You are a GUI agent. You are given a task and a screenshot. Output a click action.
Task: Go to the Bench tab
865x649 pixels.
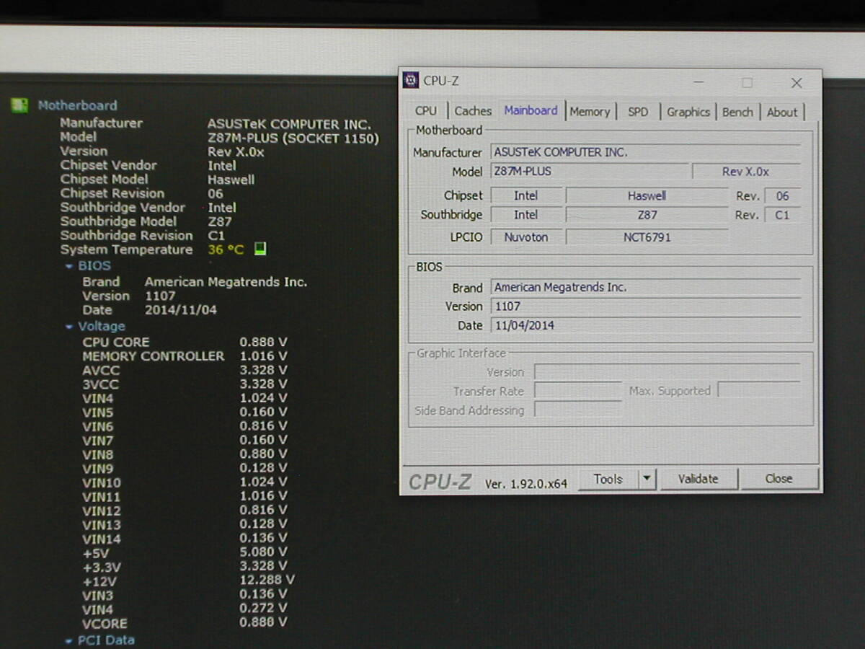pos(737,112)
